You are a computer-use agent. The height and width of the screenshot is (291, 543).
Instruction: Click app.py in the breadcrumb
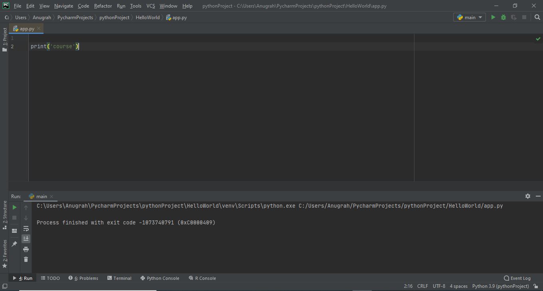coord(176,18)
